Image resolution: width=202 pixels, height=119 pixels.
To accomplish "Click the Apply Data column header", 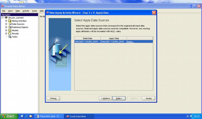I will pyautogui.click(x=114, y=38).
